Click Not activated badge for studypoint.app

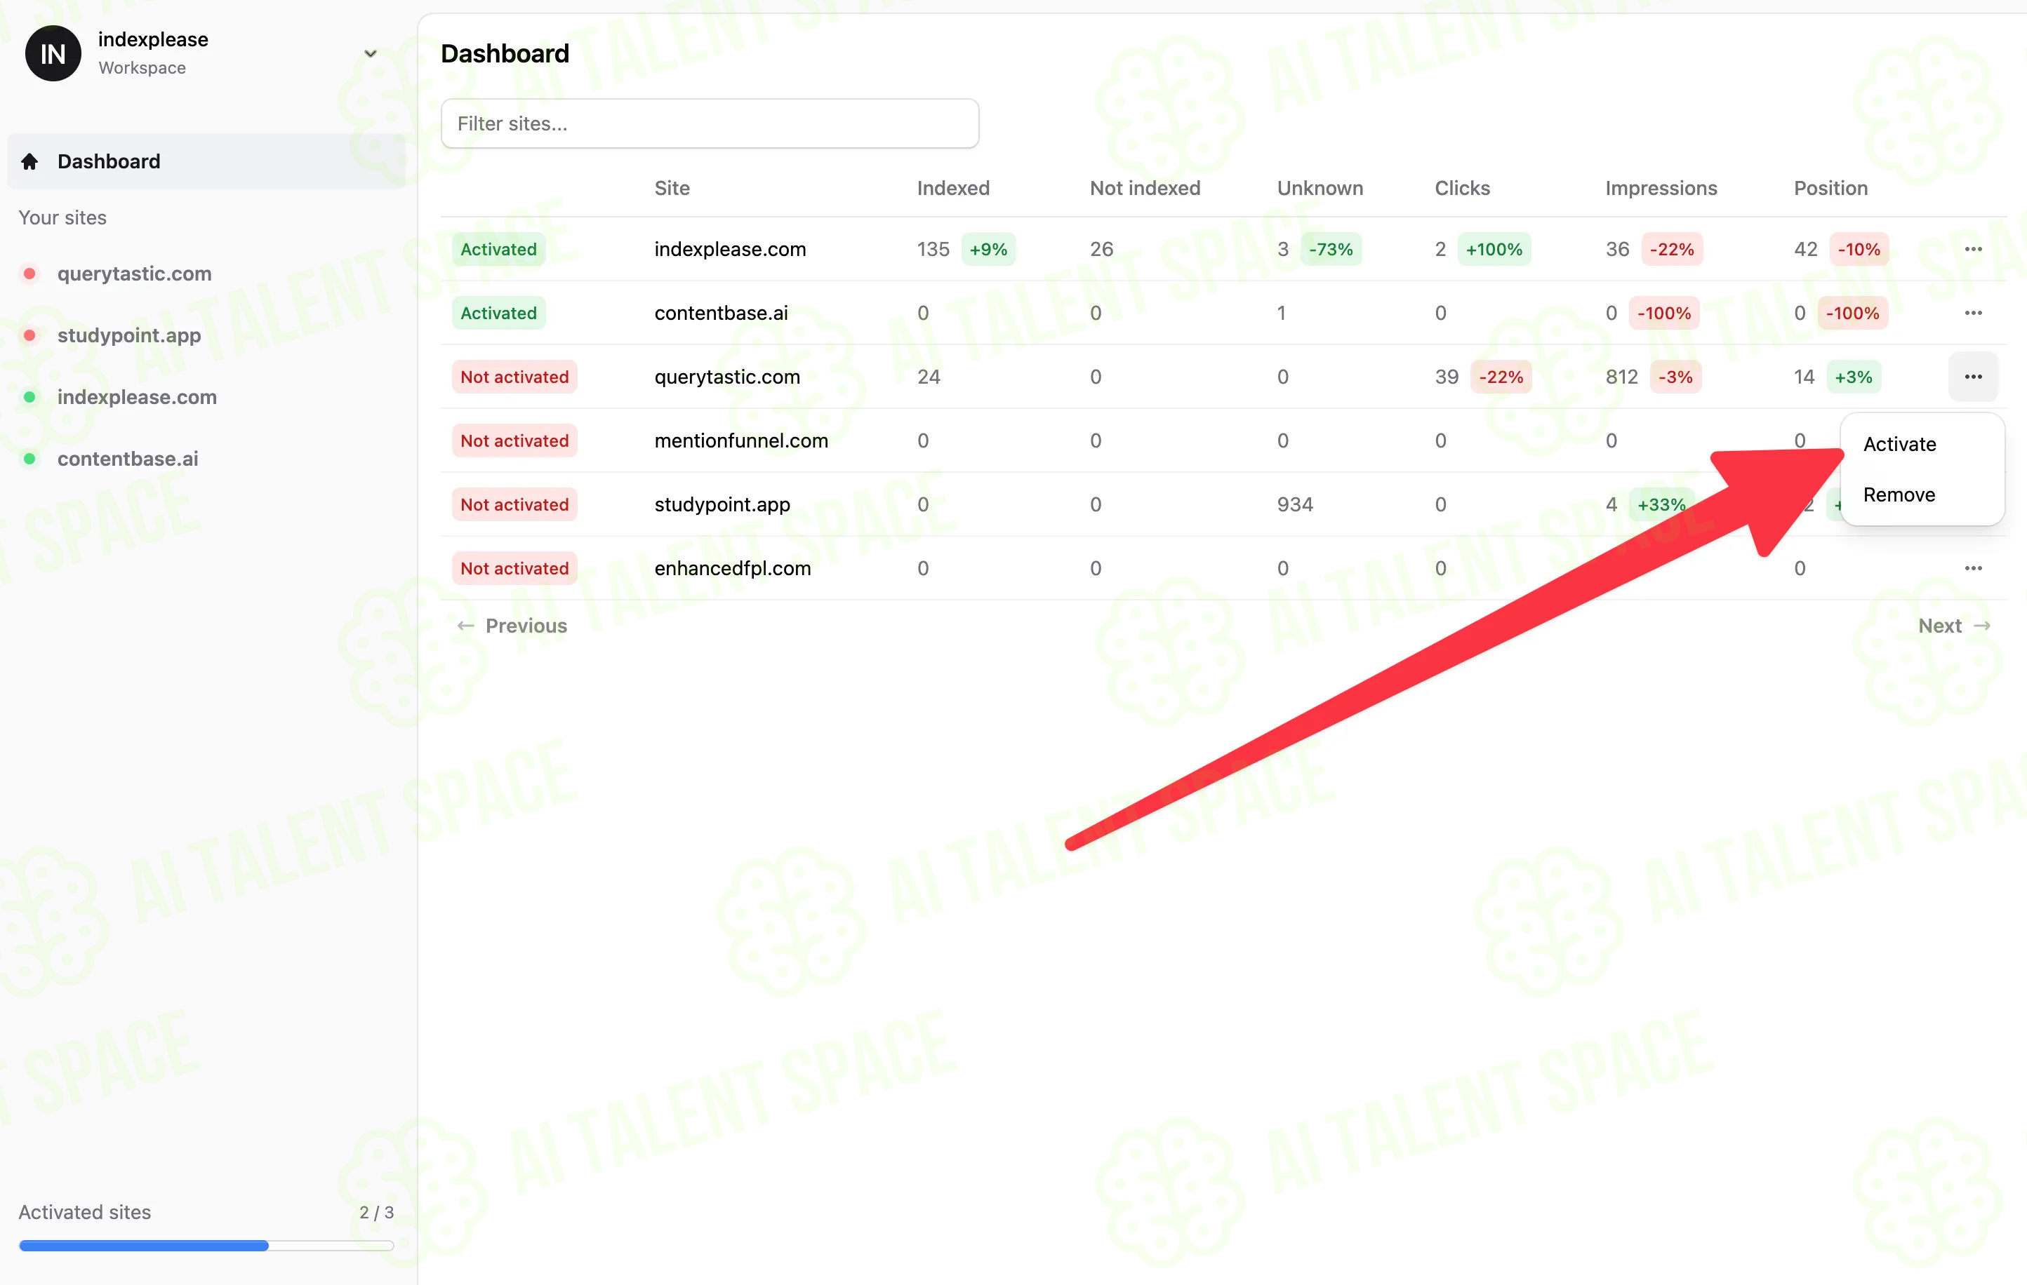(x=514, y=504)
